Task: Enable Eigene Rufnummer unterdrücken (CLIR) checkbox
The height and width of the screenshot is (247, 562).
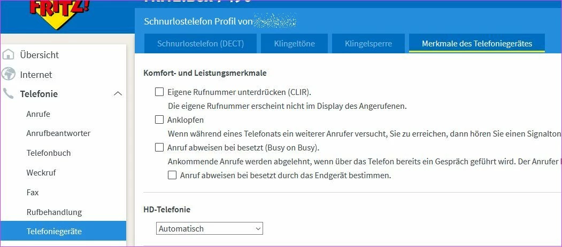Action: coord(159,92)
